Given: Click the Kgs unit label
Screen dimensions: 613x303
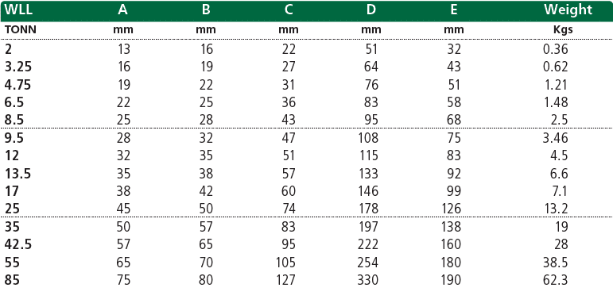Looking at the screenshot, I should (561, 30).
